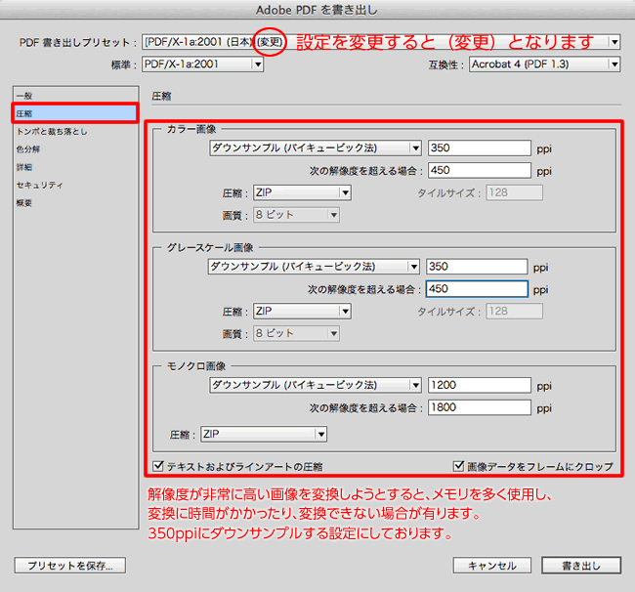
Task: Toggle テキストおよびラインアートの圧縮 checkbox
Action: click(158, 466)
